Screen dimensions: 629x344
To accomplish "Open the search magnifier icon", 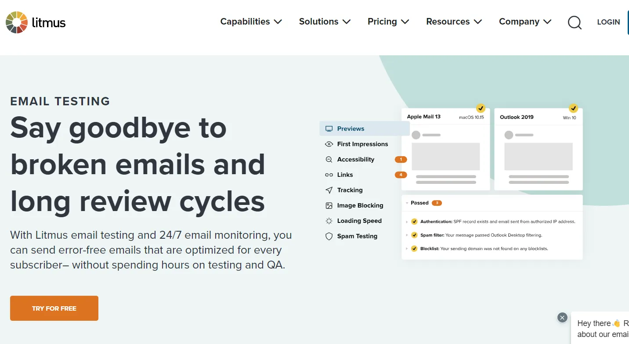I will (x=575, y=22).
